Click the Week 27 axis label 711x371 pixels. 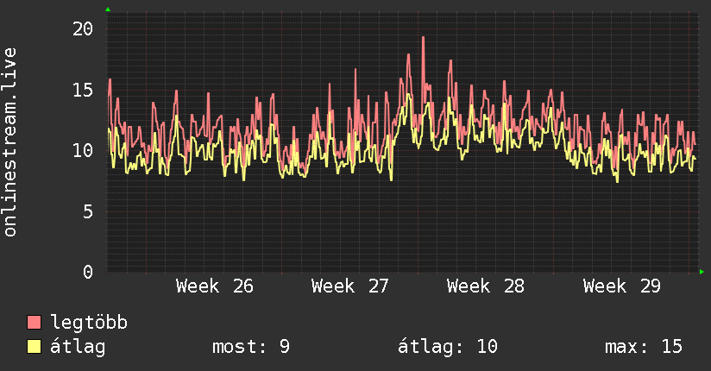(349, 286)
